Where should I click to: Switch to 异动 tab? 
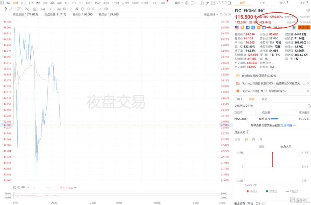(x=264, y=99)
